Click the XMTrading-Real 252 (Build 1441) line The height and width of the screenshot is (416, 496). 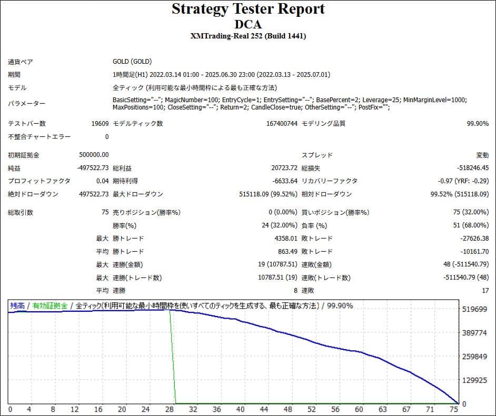coord(248,36)
